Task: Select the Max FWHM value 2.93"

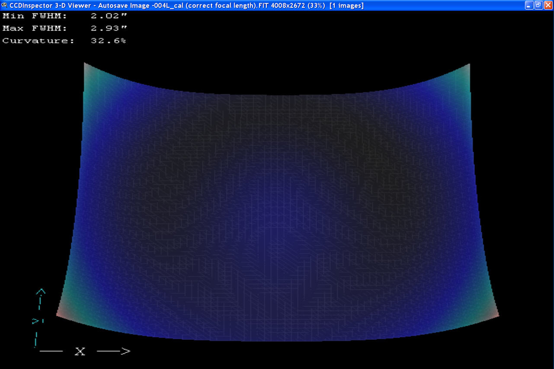Action: click(x=109, y=28)
